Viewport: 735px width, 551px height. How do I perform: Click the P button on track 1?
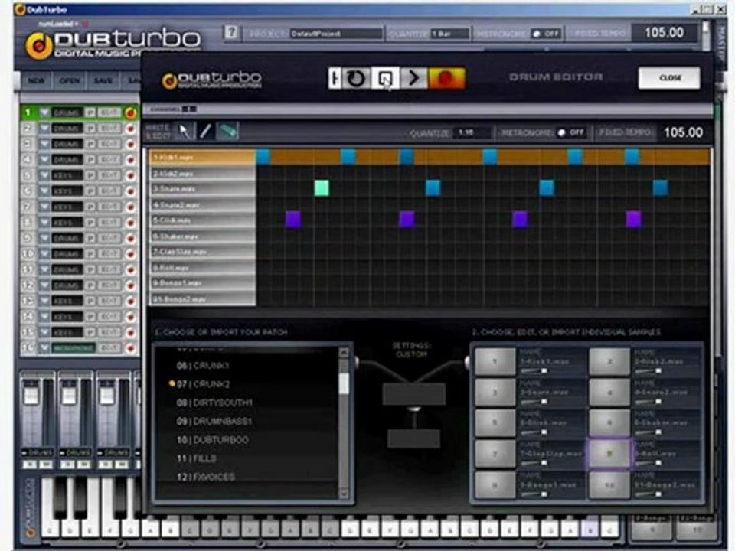[90, 112]
